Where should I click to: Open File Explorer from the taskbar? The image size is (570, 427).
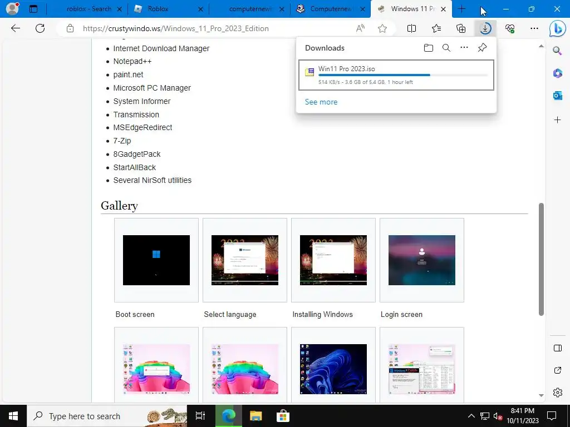(256, 416)
